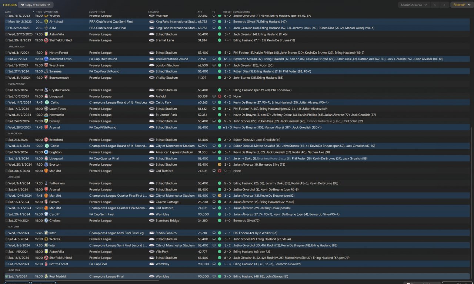Sort by the Competition column header

pos(97,12)
